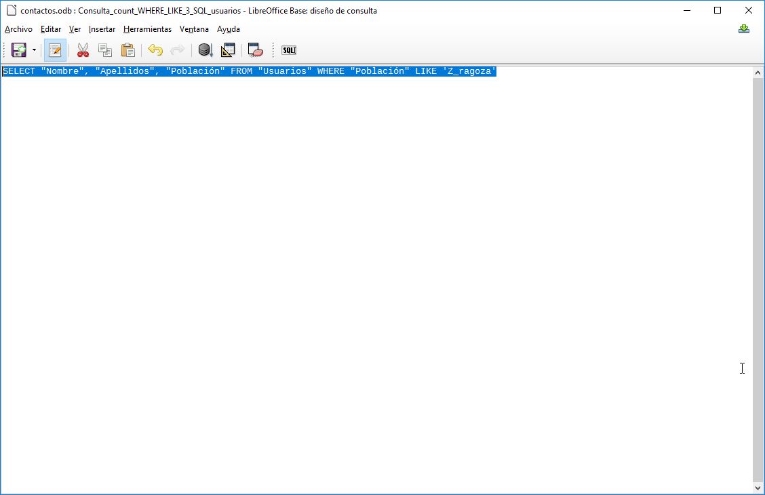The width and height of the screenshot is (765, 495).
Task: Copy the SQL statement to clipboard
Action: point(105,49)
